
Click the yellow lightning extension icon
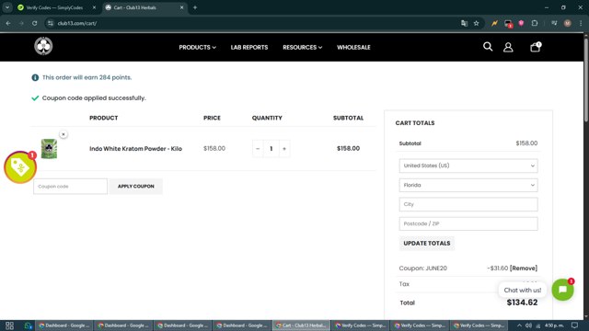point(494,23)
